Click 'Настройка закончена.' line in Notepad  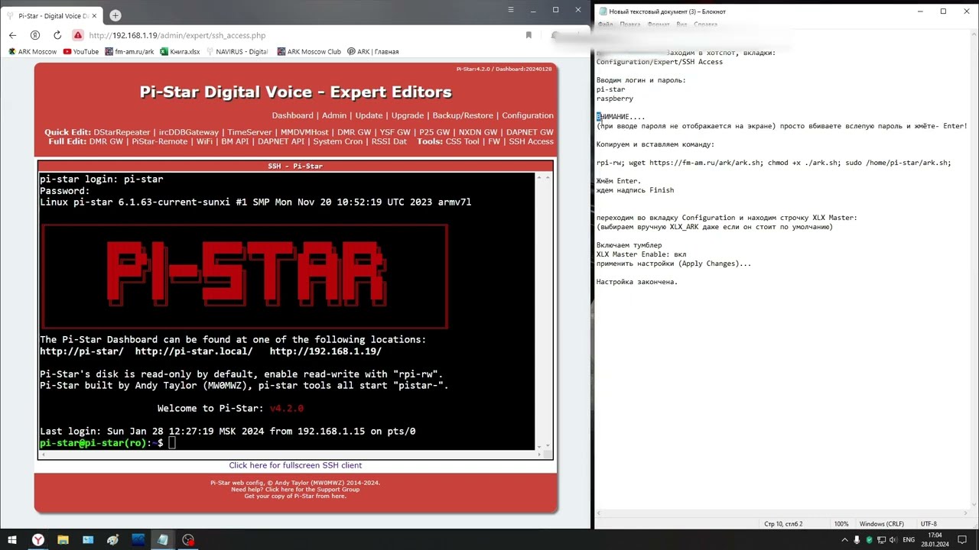637,282
